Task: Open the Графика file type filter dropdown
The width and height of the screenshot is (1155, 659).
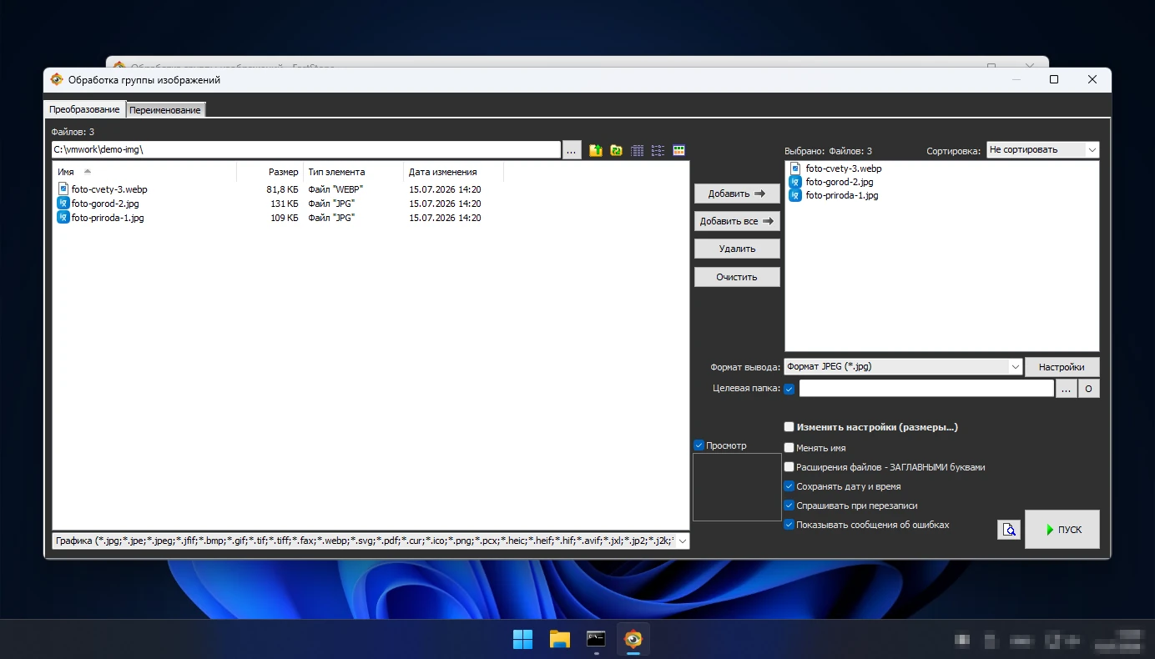Action: click(x=371, y=541)
